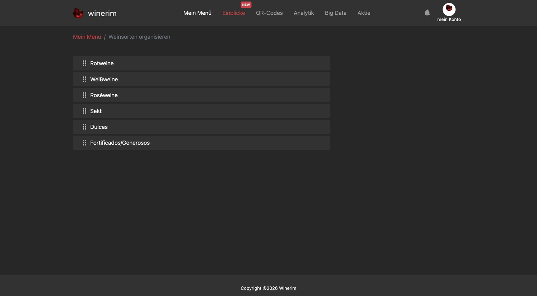Click the grip icon beside Sekt
Screen dimensions: 537x296
click(x=84, y=111)
